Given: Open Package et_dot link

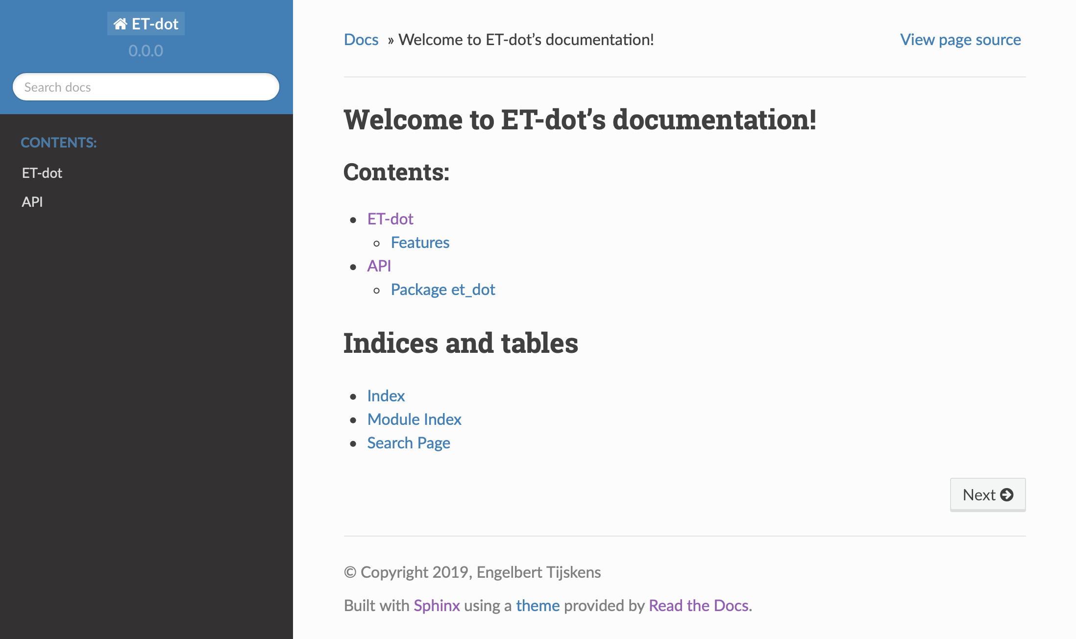Looking at the screenshot, I should [x=443, y=290].
